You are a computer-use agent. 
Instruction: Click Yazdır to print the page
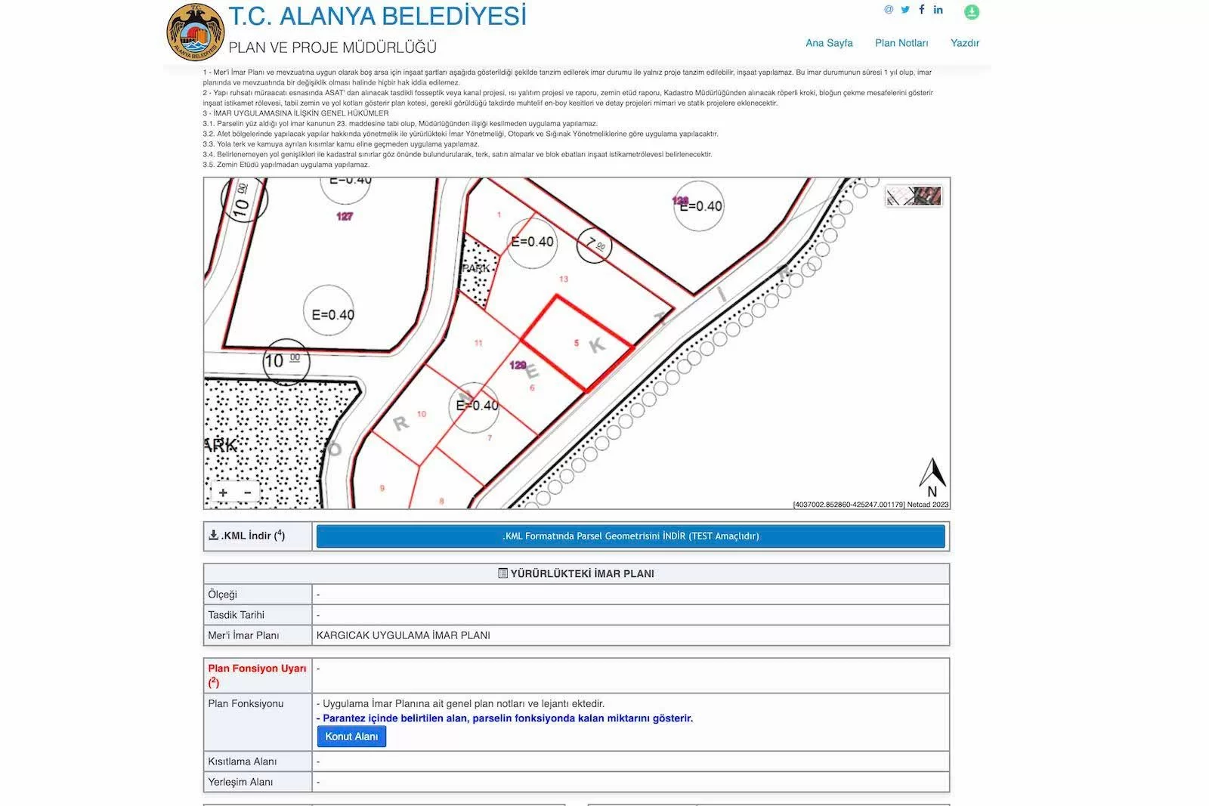click(x=964, y=43)
